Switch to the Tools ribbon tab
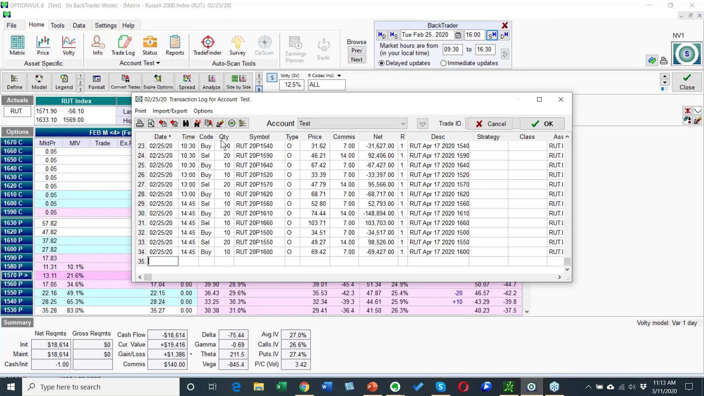This screenshot has height=396, width=704. [x=58, y=25]
